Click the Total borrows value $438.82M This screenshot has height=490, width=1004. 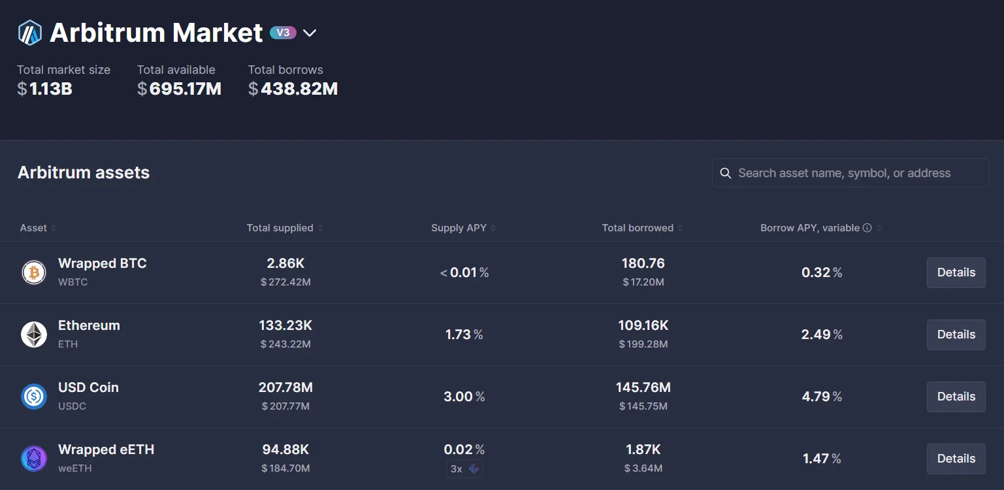click(293, 89)
